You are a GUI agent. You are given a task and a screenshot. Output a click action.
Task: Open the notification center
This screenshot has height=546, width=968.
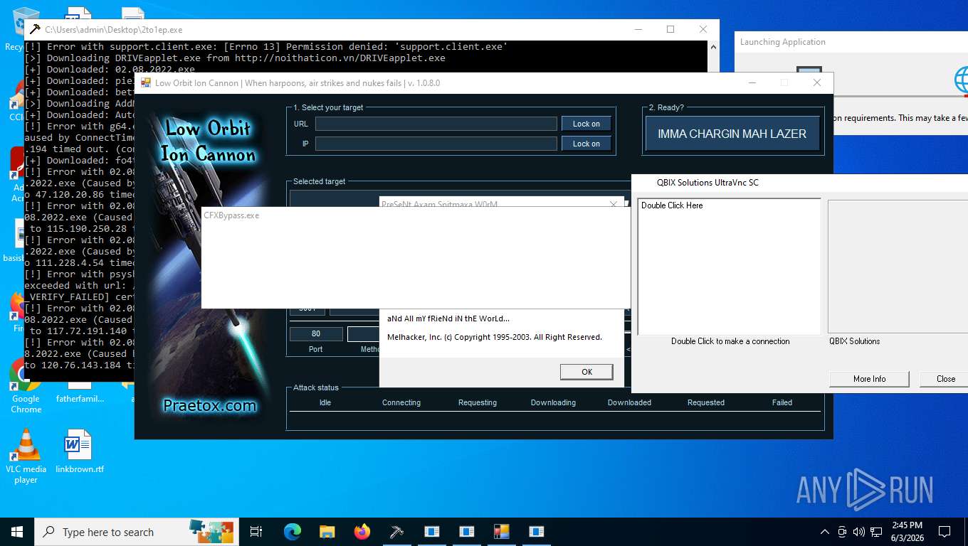point(945,532)
